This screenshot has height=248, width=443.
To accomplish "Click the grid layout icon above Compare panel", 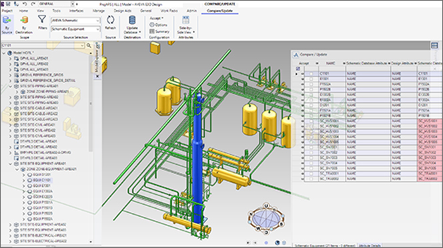I will (x=434, y=45).
